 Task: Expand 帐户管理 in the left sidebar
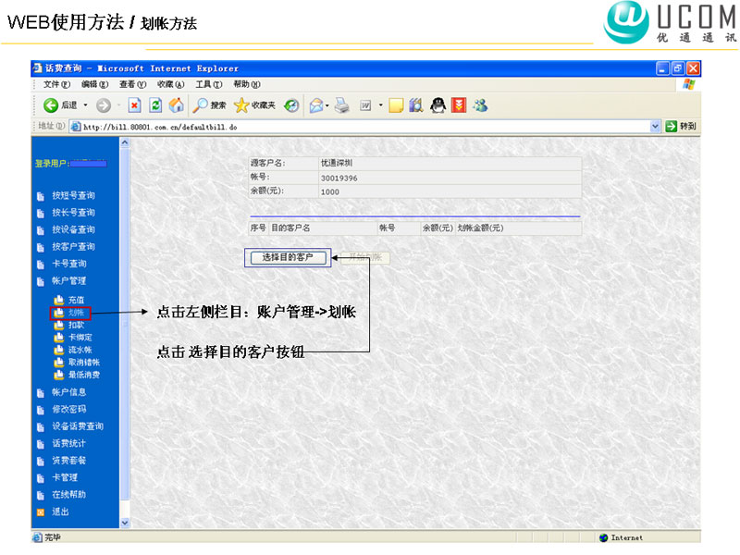tap(69, 280)
